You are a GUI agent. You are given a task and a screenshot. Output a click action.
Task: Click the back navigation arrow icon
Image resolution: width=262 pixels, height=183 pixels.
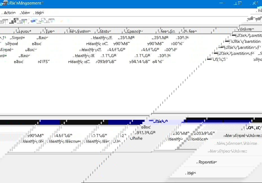click(x=250, y=19)
